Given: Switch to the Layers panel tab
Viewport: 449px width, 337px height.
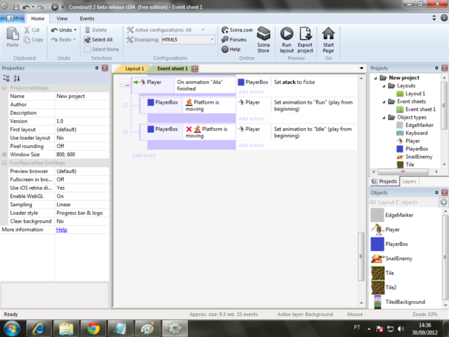Looking at the screenshot, I should tap(409, 182).
